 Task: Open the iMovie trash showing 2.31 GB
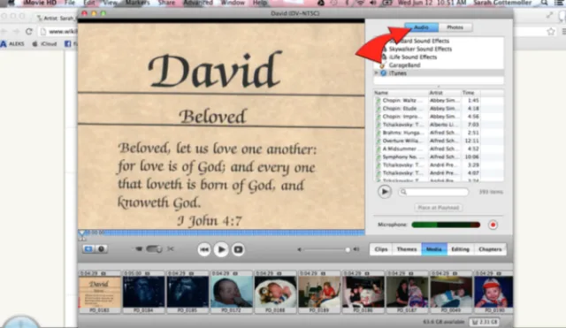click(x=485, y=322)
